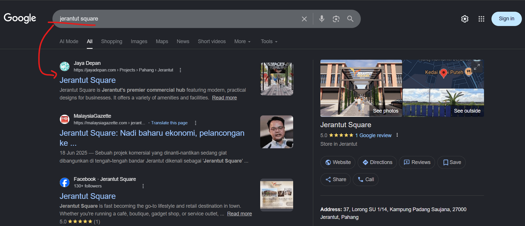The height and width of the screenshot is (226, 525).
Task: Click Translate this page link
Action: (169, 123)
